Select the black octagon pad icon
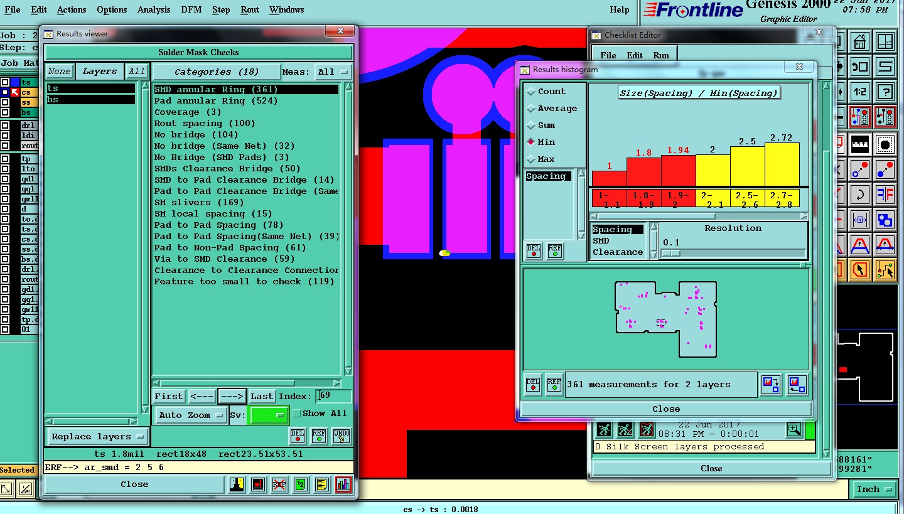The height and width of the screenshot is (514, 904). [885, 145]
